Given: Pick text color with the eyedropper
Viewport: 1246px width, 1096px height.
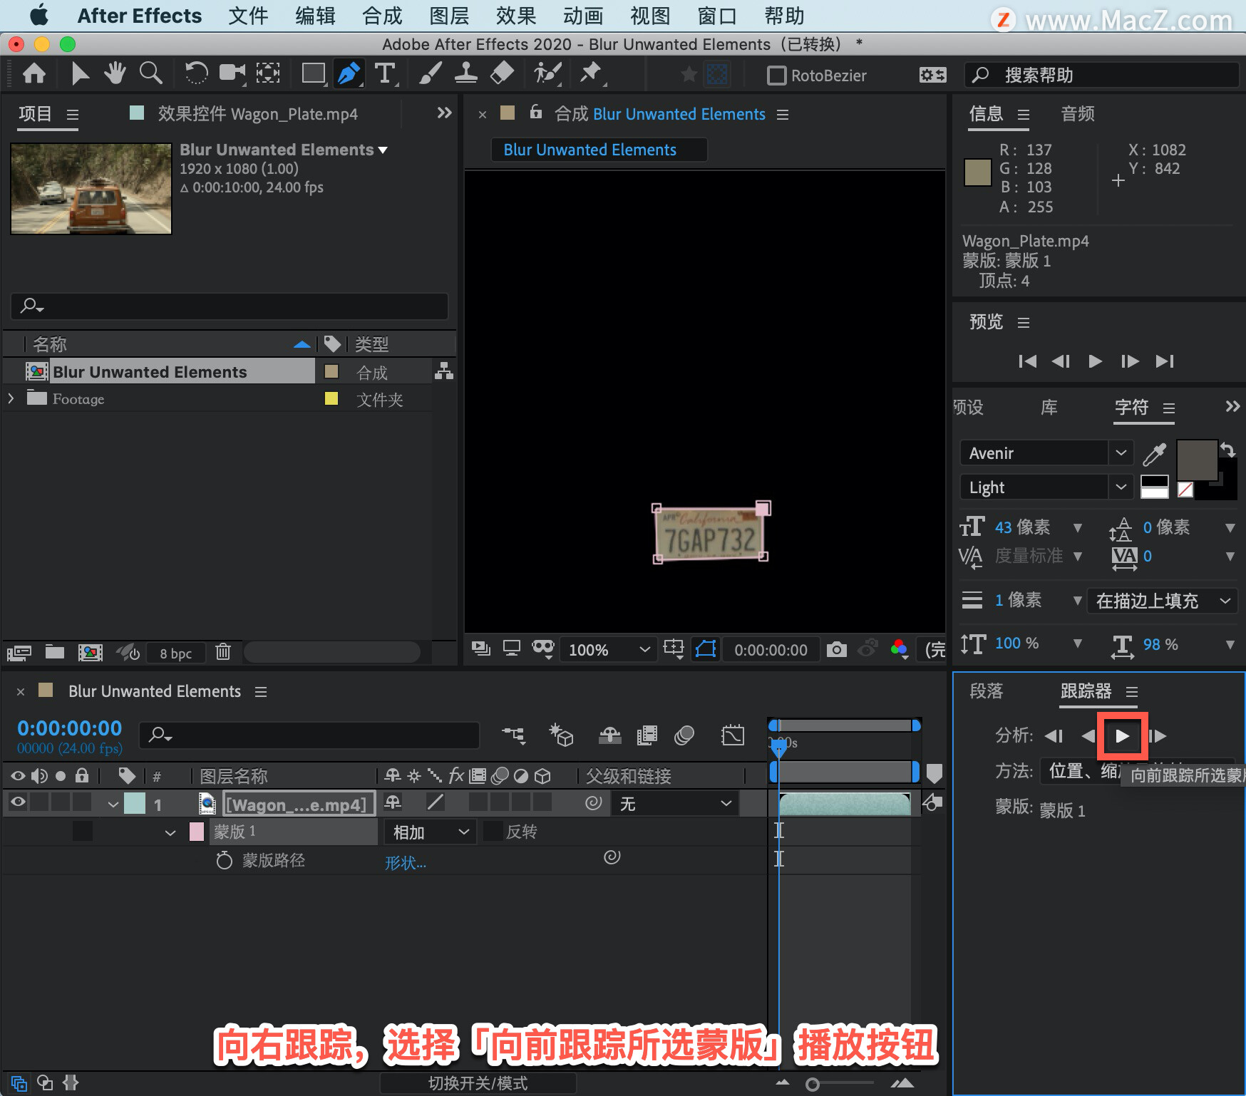Looking at the screenshot, I should [x=1154, y=454].
